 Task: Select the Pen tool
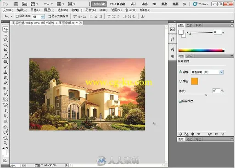pos(6,105)
